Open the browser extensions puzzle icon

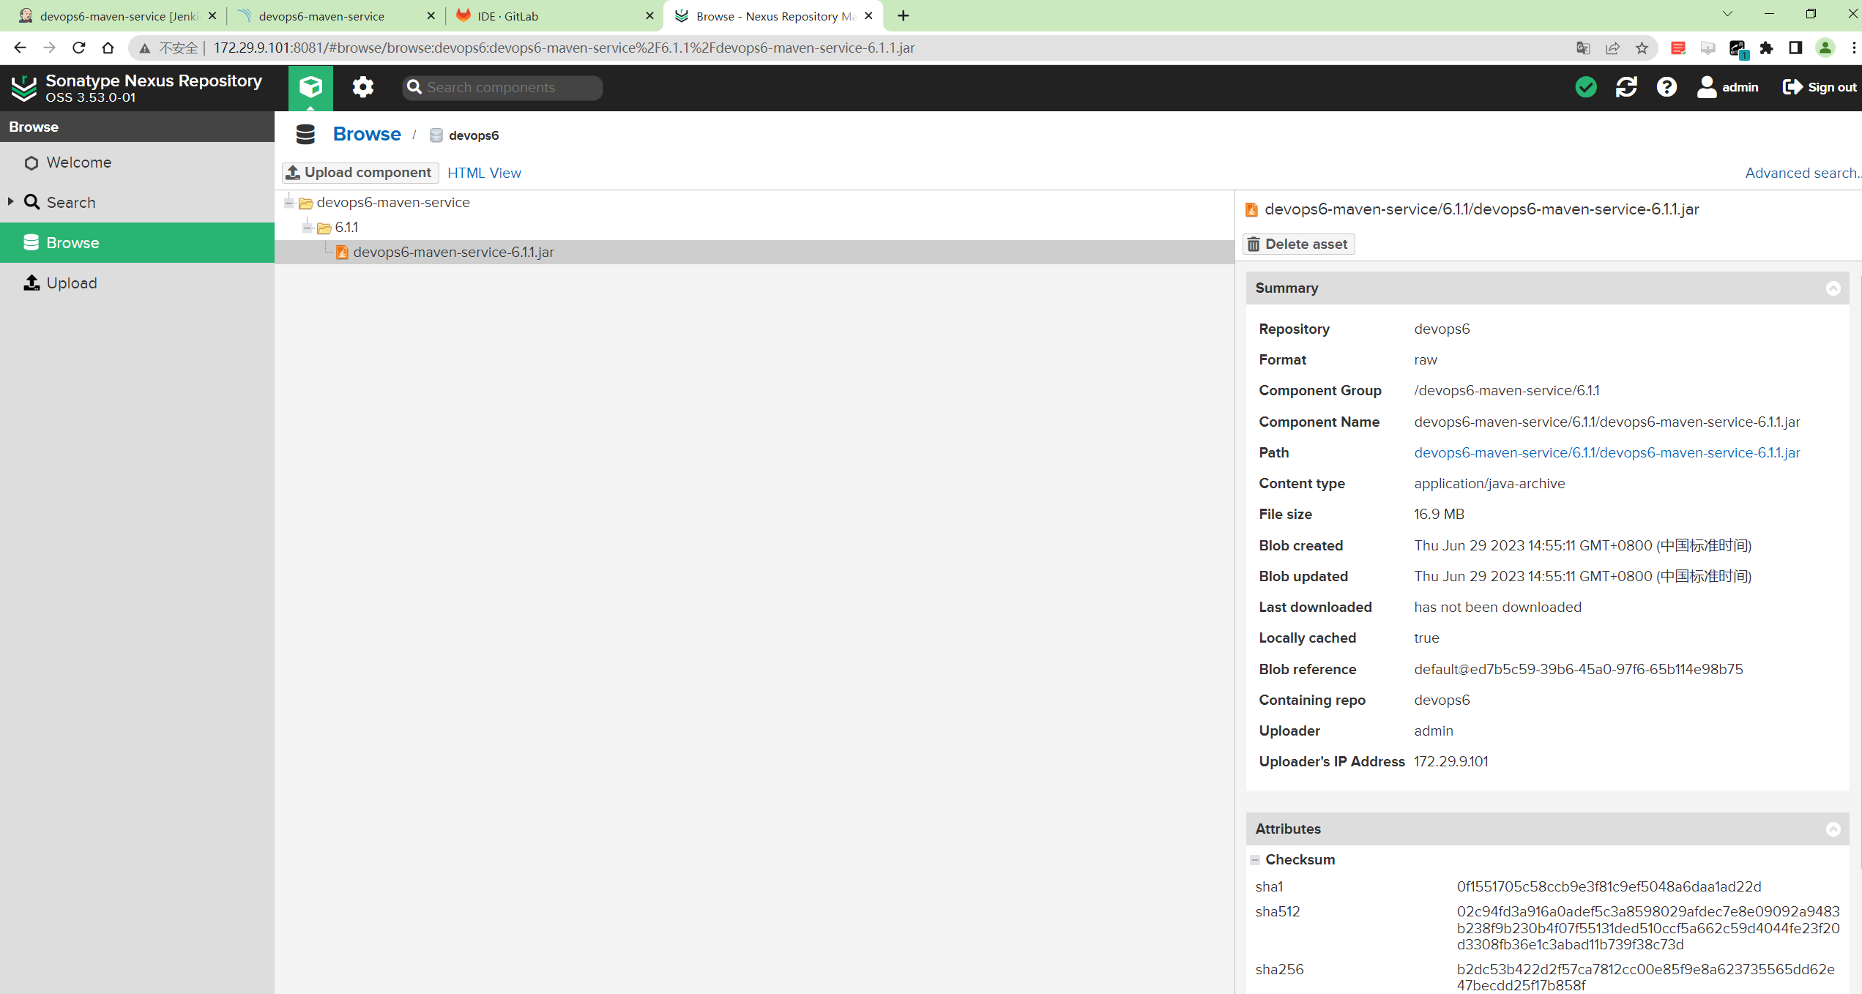[x=1766, y=48]
